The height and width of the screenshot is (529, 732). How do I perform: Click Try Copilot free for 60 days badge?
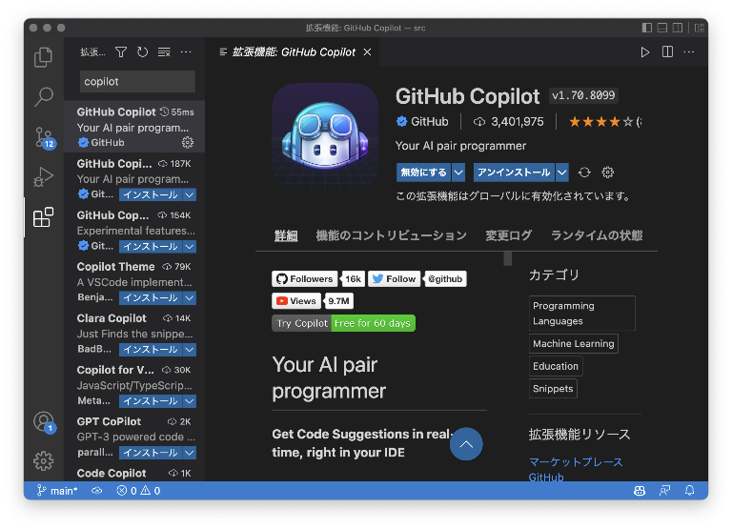343,323
